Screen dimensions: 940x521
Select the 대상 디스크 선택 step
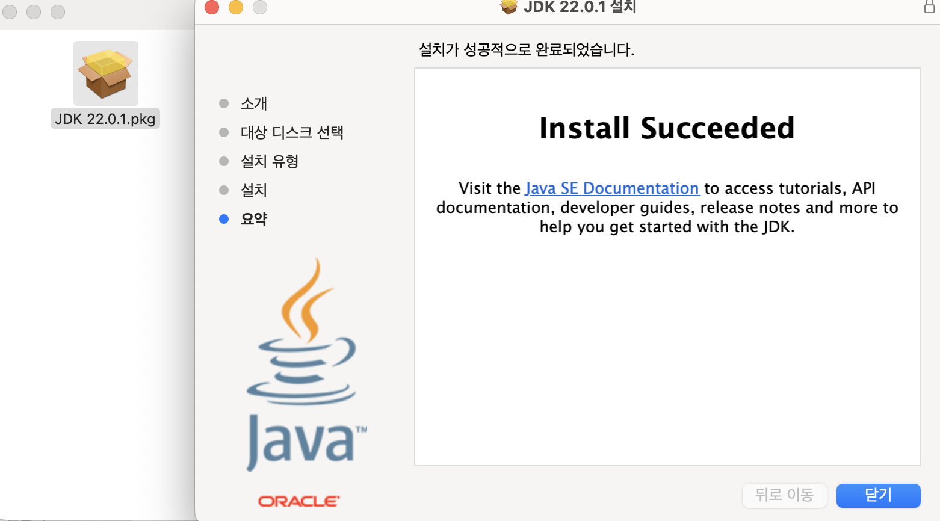coord(292,132)
